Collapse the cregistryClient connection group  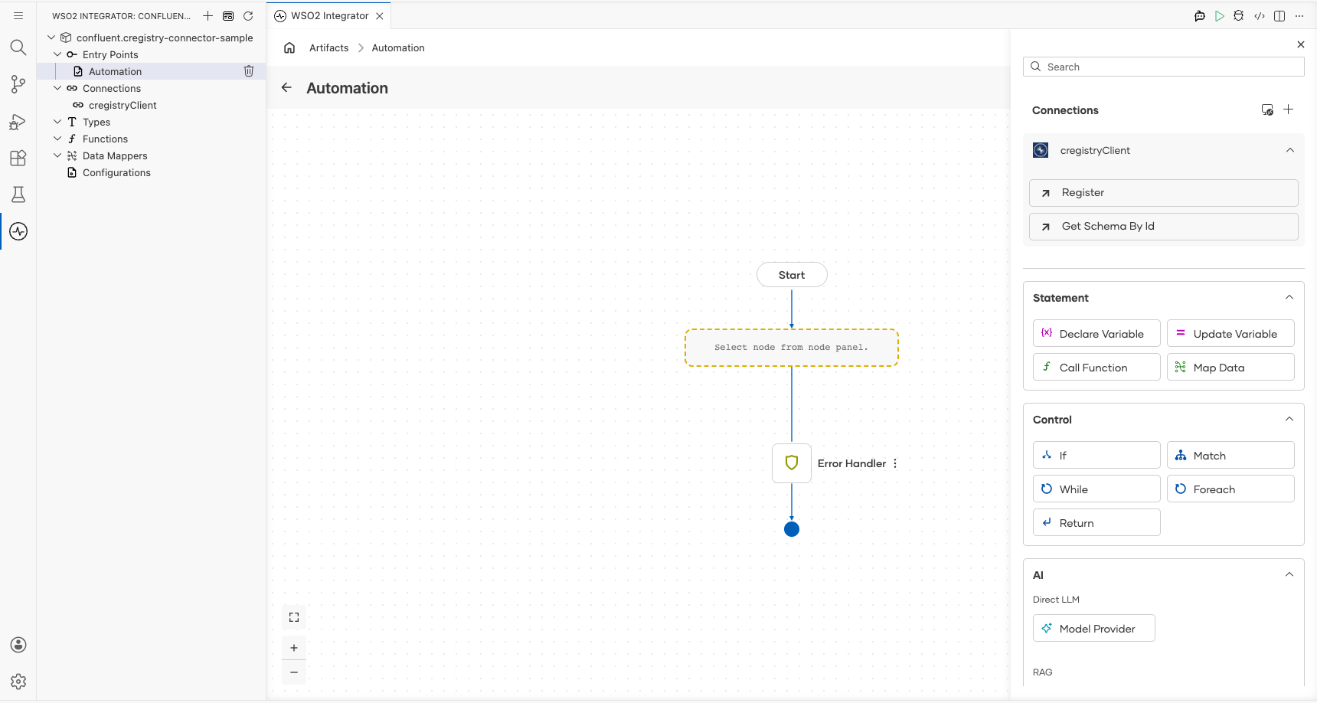coord(1290,150)
